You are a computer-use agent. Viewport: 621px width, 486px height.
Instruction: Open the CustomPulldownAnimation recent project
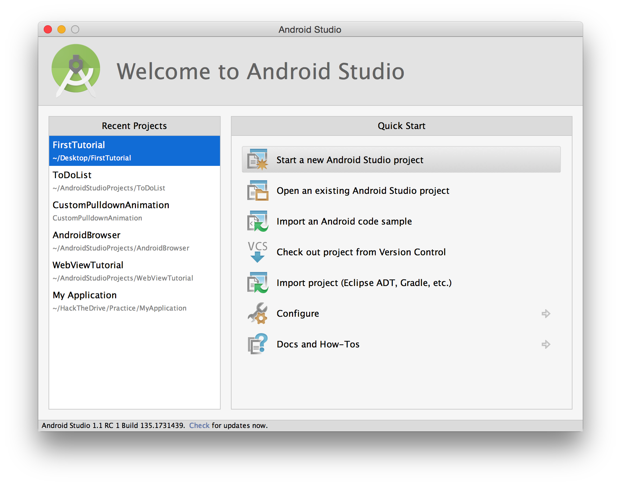click(135, 211)
